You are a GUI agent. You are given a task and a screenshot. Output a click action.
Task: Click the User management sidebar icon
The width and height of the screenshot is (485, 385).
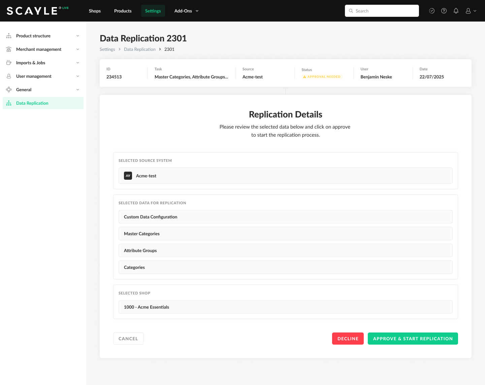pos(9,76)
